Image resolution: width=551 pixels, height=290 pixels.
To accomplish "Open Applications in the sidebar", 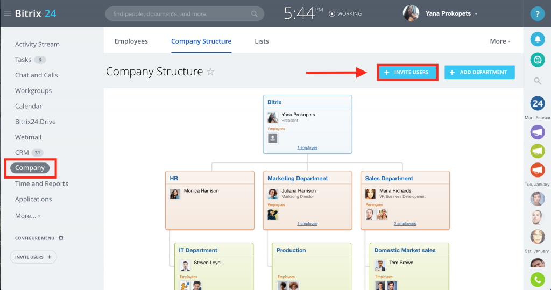I will [x=33, y=199].
